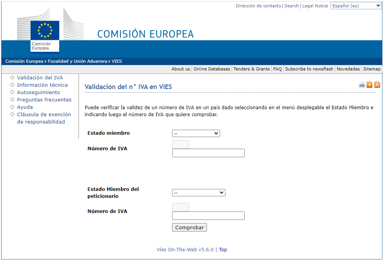Open Fiscalidad y Unión Aduanera breadcrumb
The width and height of the screenshot is (384, 261).
point(77,61)
